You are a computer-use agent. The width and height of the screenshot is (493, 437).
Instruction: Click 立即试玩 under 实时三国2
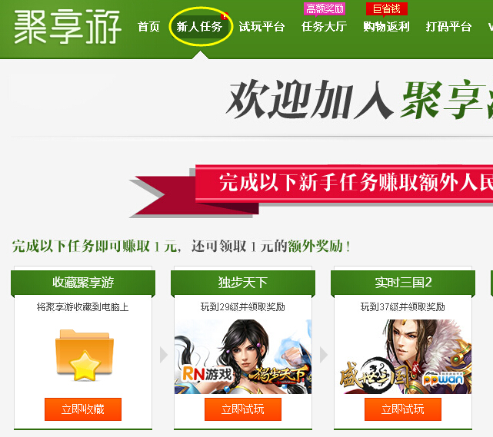pos(403,409)
